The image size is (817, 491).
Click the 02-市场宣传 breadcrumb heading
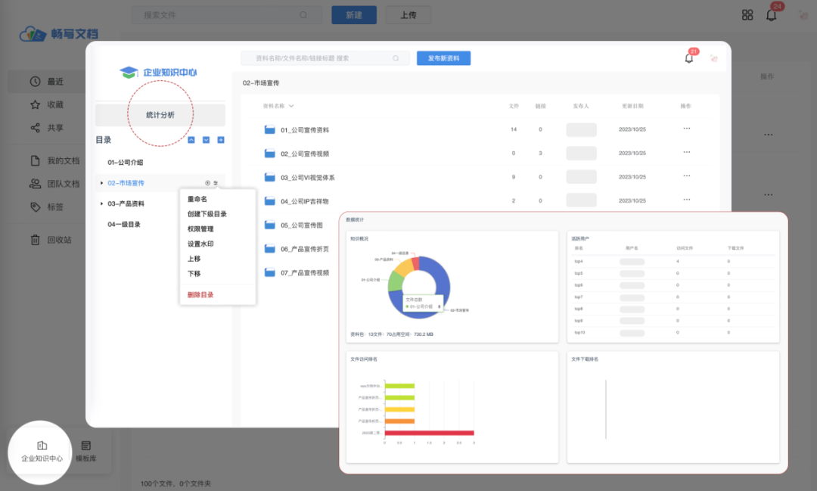coord(260,83)
